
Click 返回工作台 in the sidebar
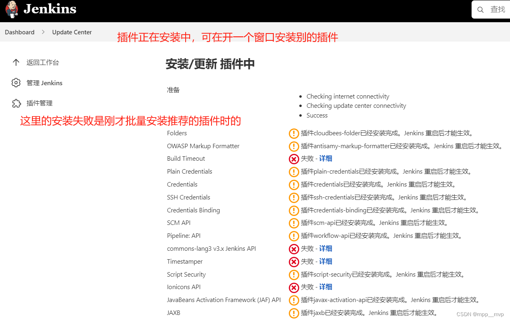[42, 62]
